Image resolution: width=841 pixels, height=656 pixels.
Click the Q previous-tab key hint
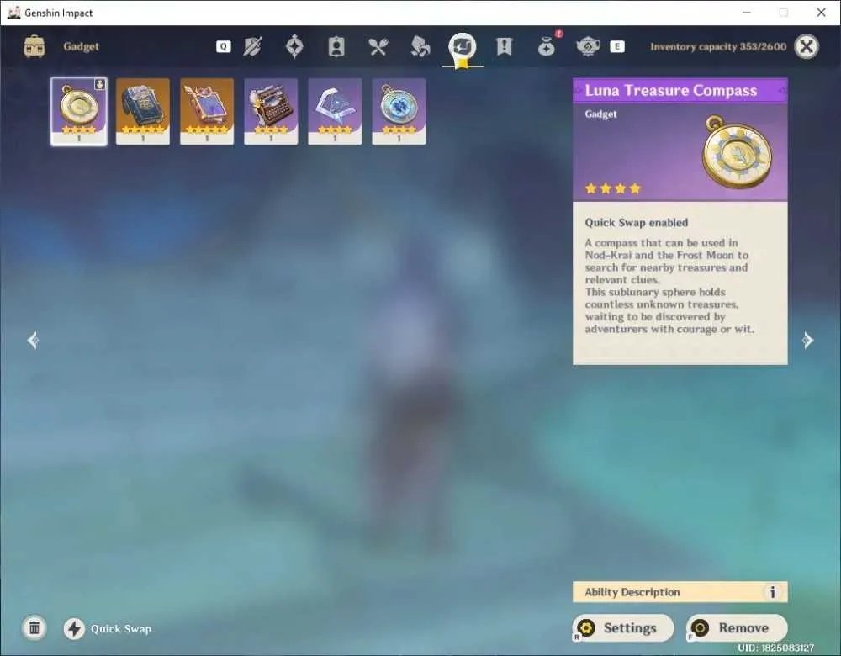tap(224, 46)
